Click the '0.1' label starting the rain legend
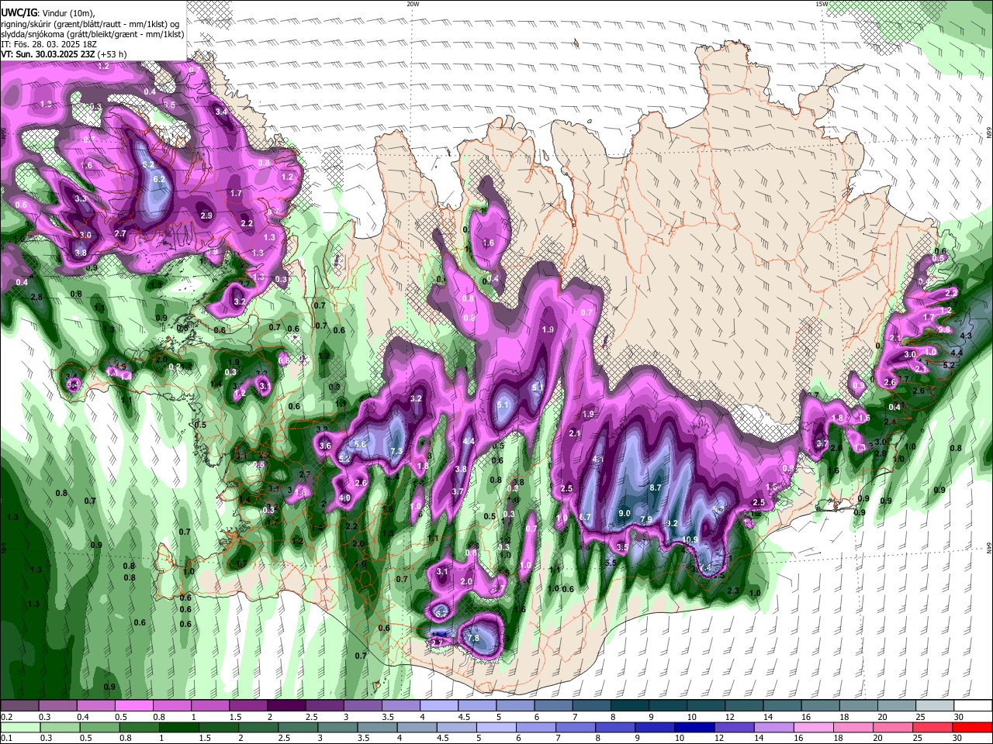Screen dimensions: 993x744 point(6,738)
